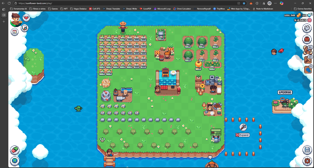Open the DeepL Translate bookmark
The width and height of the screenshot is (314, 168).
(x=111, y=9)
